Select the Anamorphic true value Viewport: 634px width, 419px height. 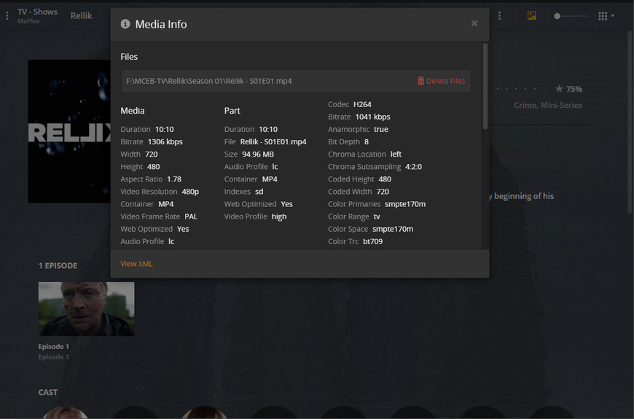tap(381, 130)
